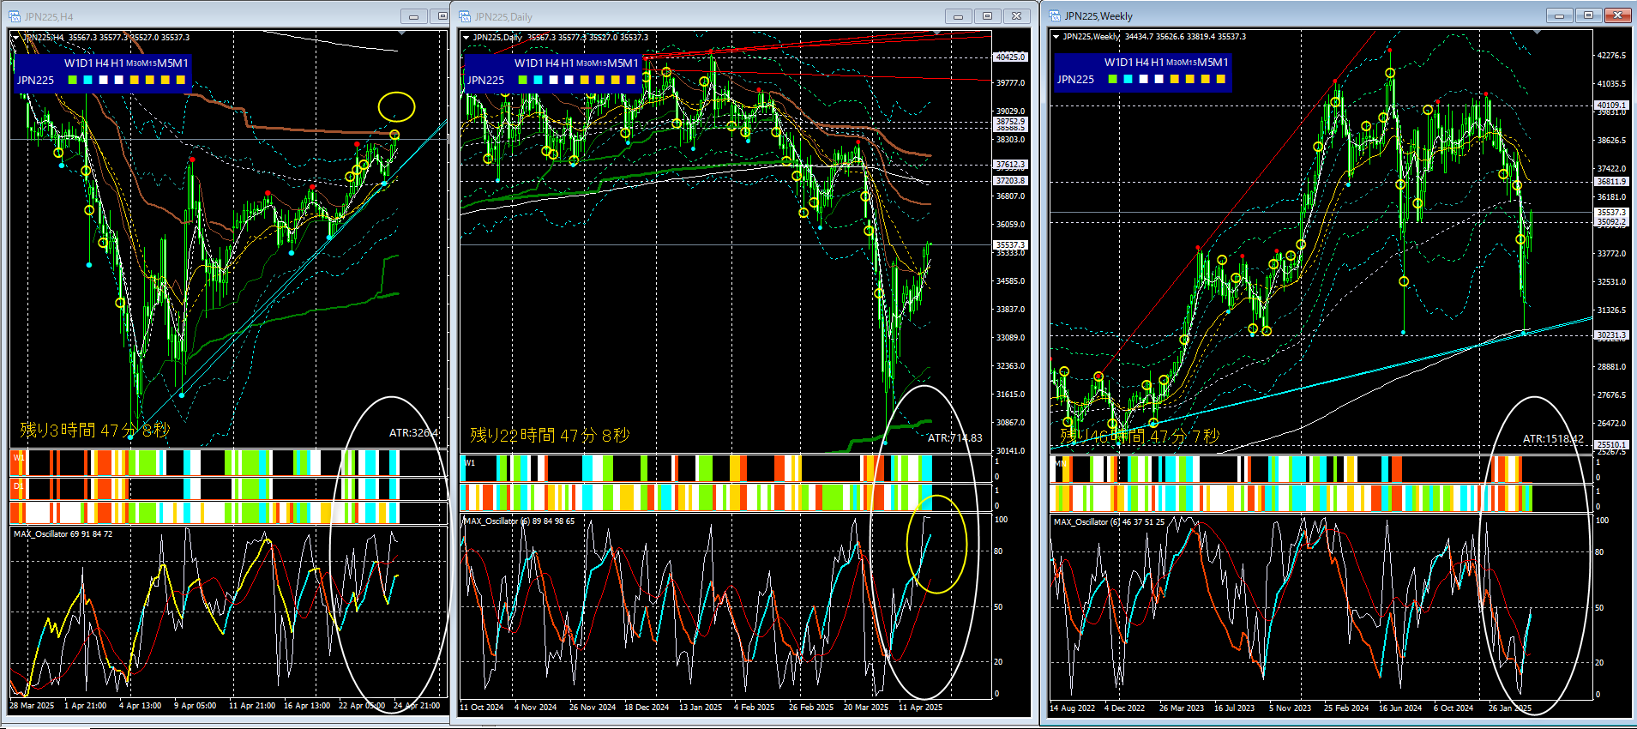Click the cyan D1 square in H4 chart panel
The width and height of the screenshot is (1637, 729).
tap(87, 80)
